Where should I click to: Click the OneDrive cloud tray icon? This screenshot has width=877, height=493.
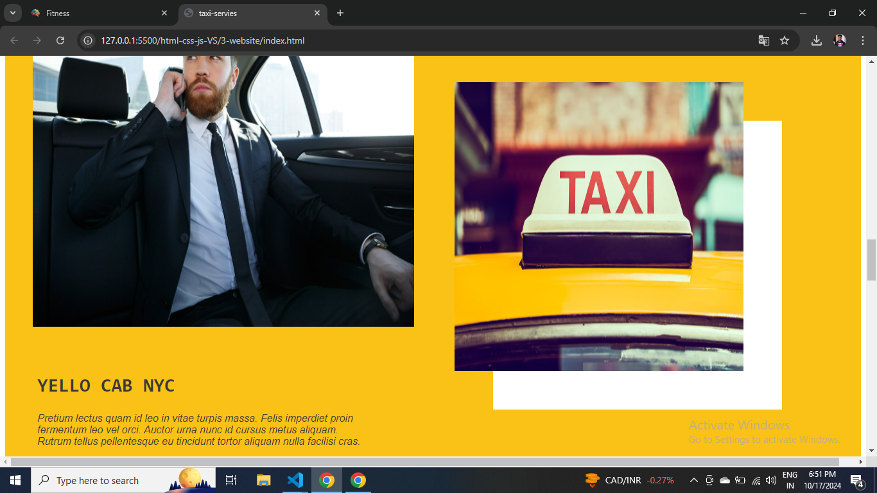pos(725,480)
